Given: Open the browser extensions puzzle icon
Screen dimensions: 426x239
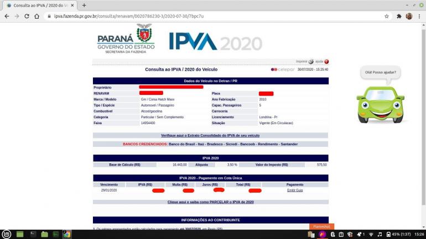Looking at the screenshot, I should click(399, 16).
